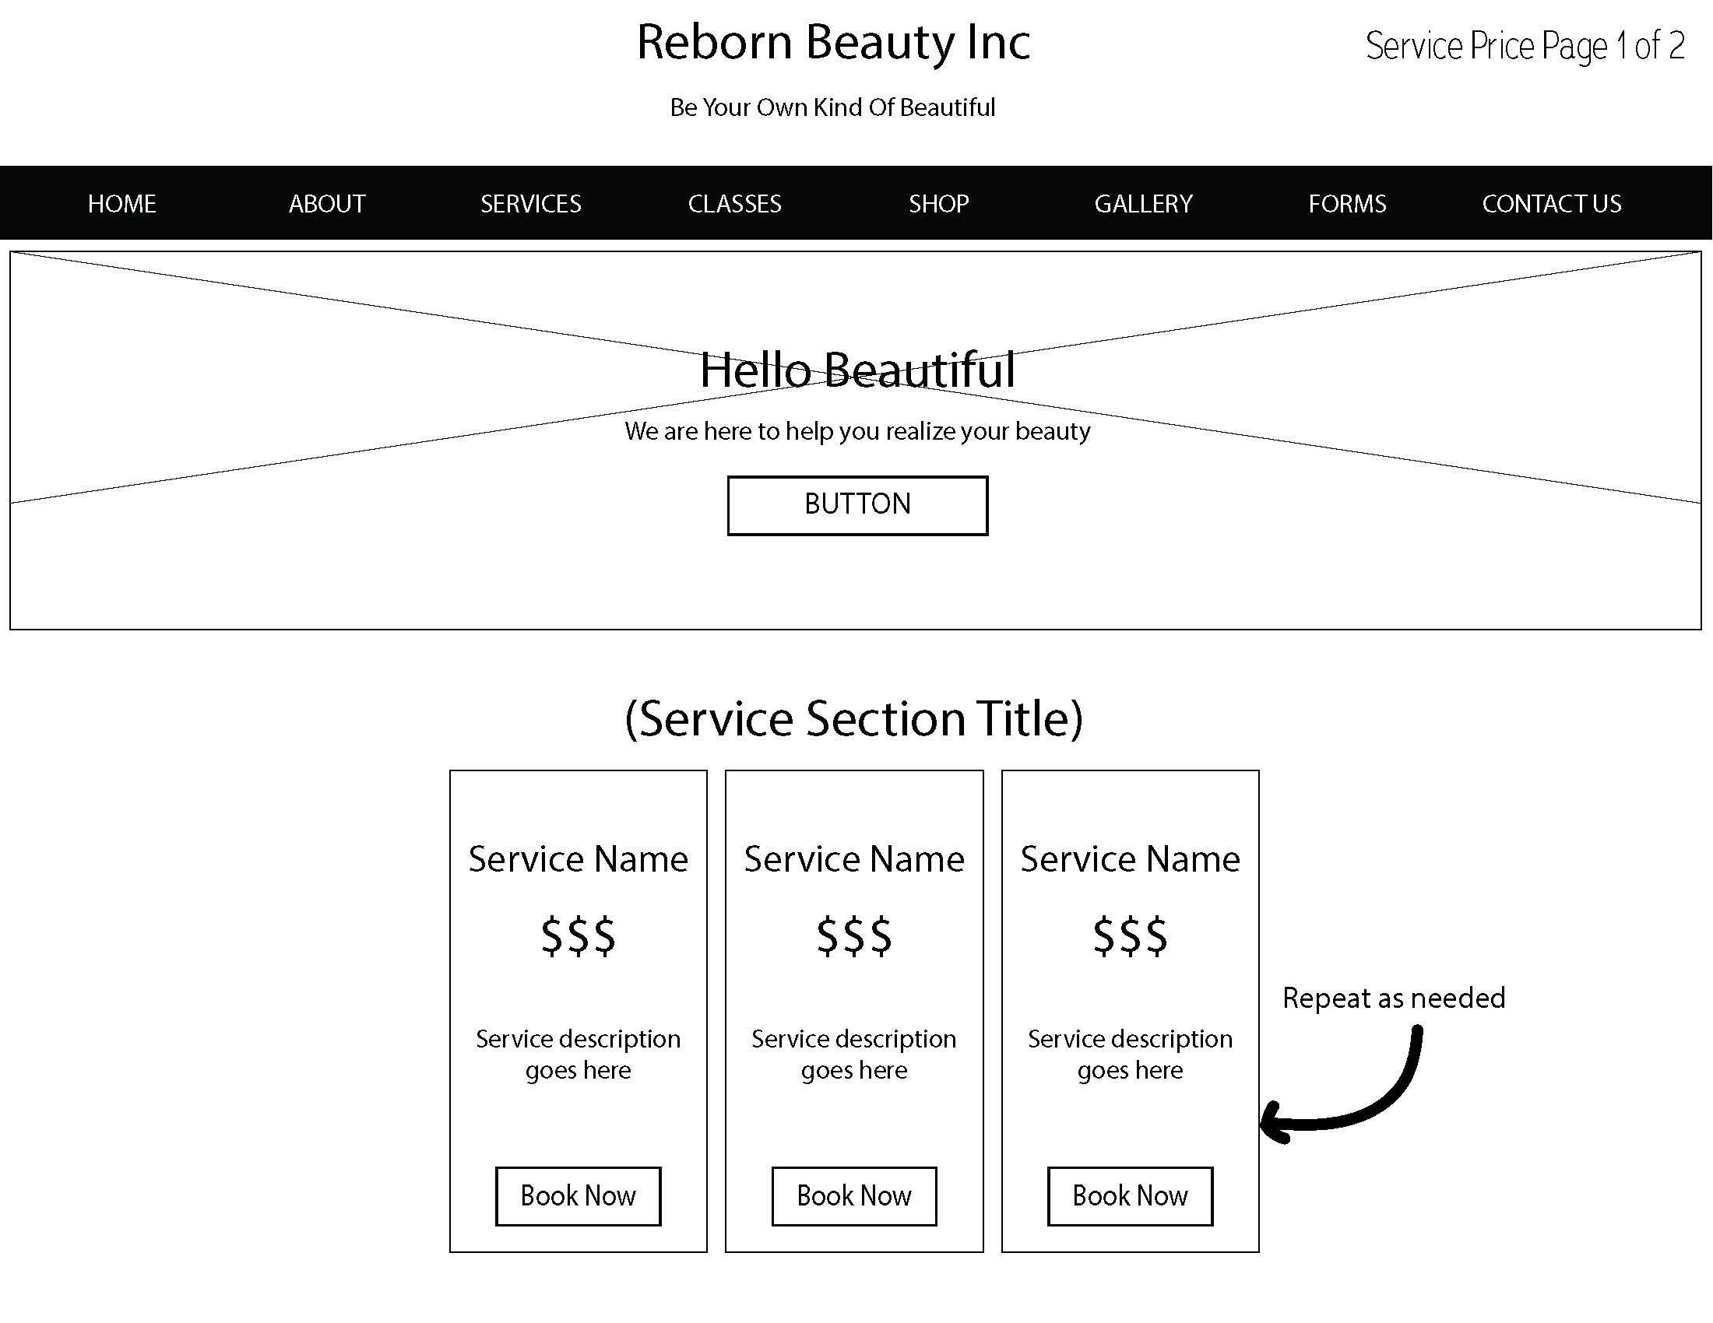Click the HOME navigation menu item
This screenshot has width=1713, height=1323.
point(122,203)
